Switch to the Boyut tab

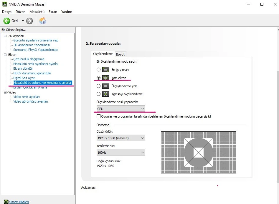point(120,54)
